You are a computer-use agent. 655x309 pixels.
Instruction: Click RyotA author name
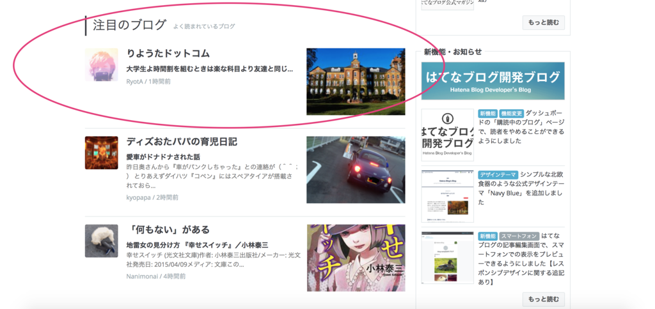[x=135, y=81]
